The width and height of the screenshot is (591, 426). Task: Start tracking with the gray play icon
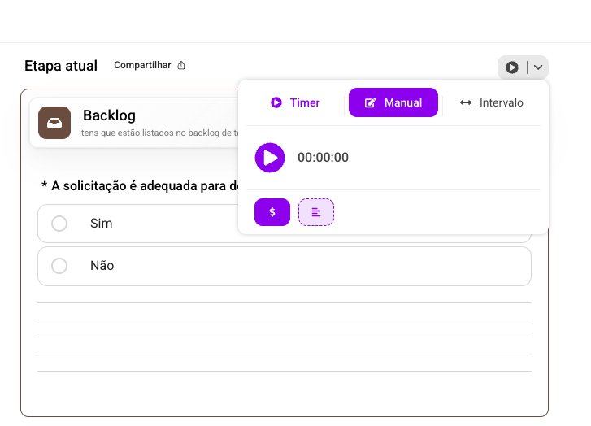512,67
